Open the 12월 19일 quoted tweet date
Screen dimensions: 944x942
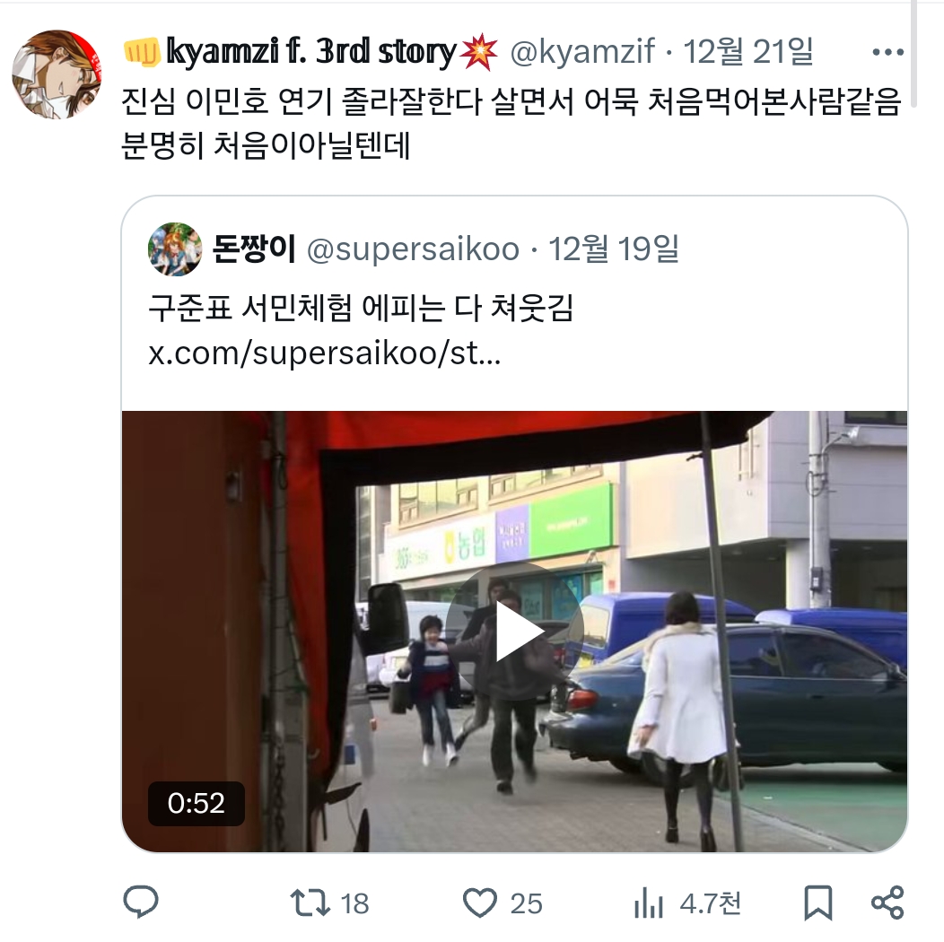point(614,249)
